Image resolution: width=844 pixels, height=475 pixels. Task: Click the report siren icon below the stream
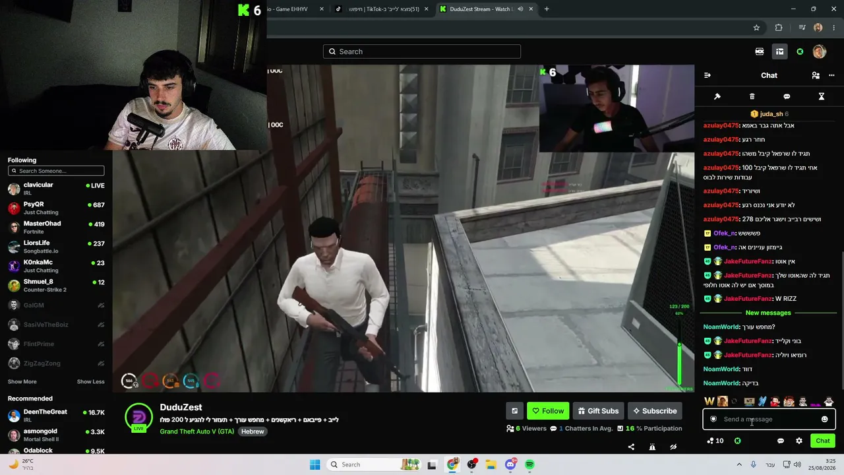[652, 447]
